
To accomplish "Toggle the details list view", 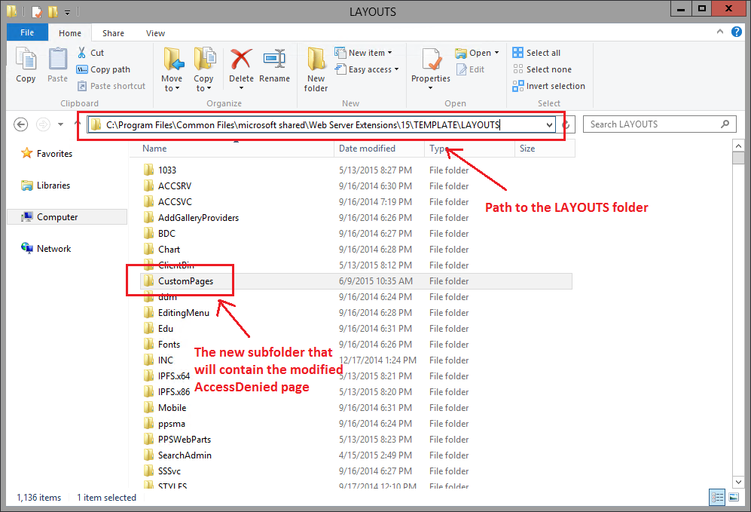I will pos(716,497).
